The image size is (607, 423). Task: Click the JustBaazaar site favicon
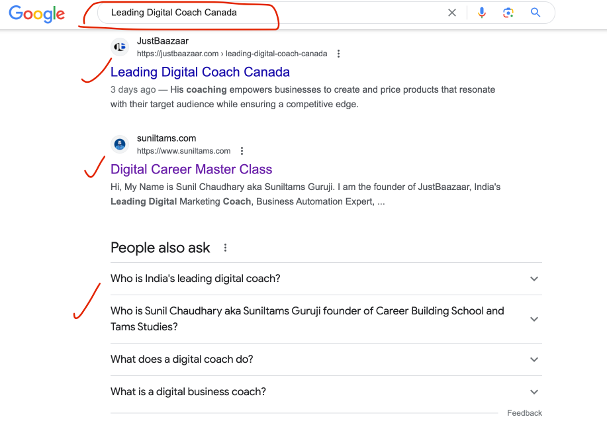(x=120, y=46)
